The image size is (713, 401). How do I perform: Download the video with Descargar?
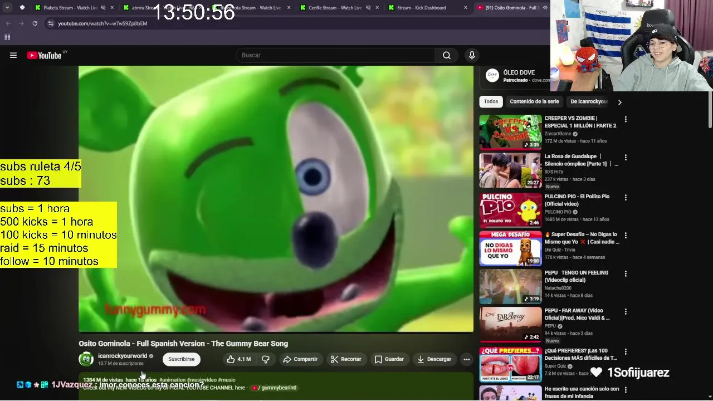pos(434,359)
